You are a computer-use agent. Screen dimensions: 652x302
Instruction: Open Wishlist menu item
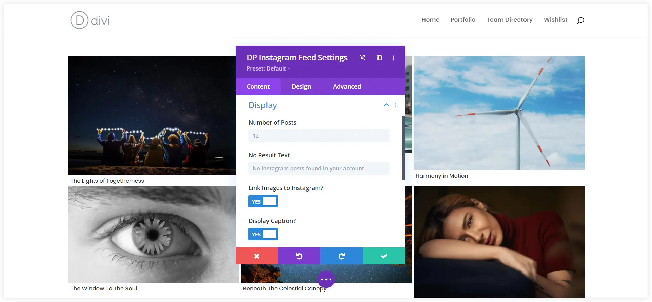pyautogui.click(x=555, y=20)
